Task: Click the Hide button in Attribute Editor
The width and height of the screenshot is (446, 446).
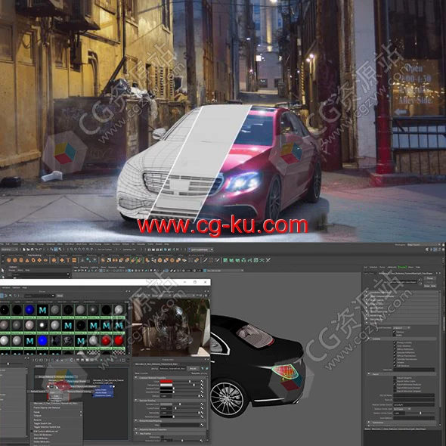Action: pos(433,286)
